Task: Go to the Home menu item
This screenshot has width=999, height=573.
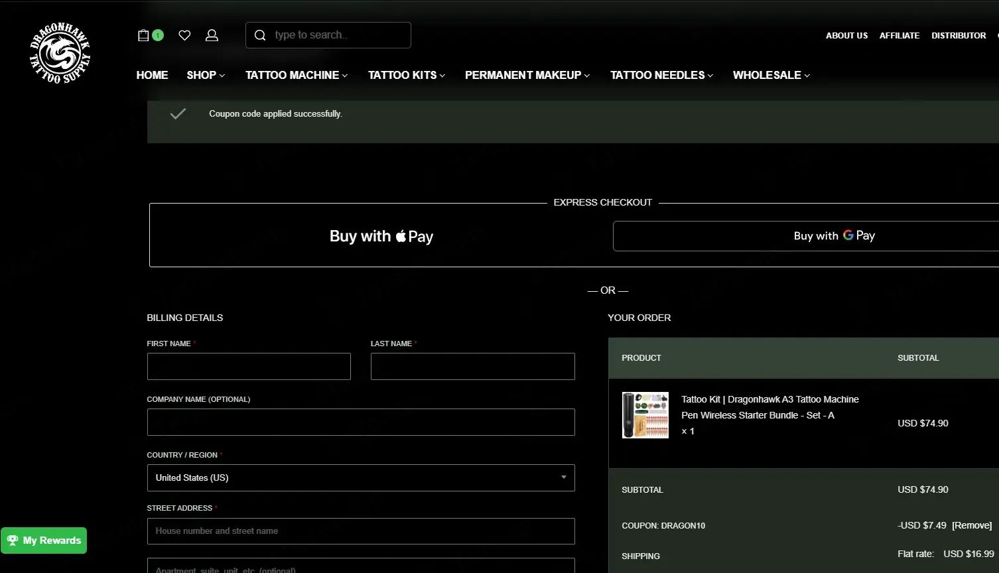Action: 152,76
